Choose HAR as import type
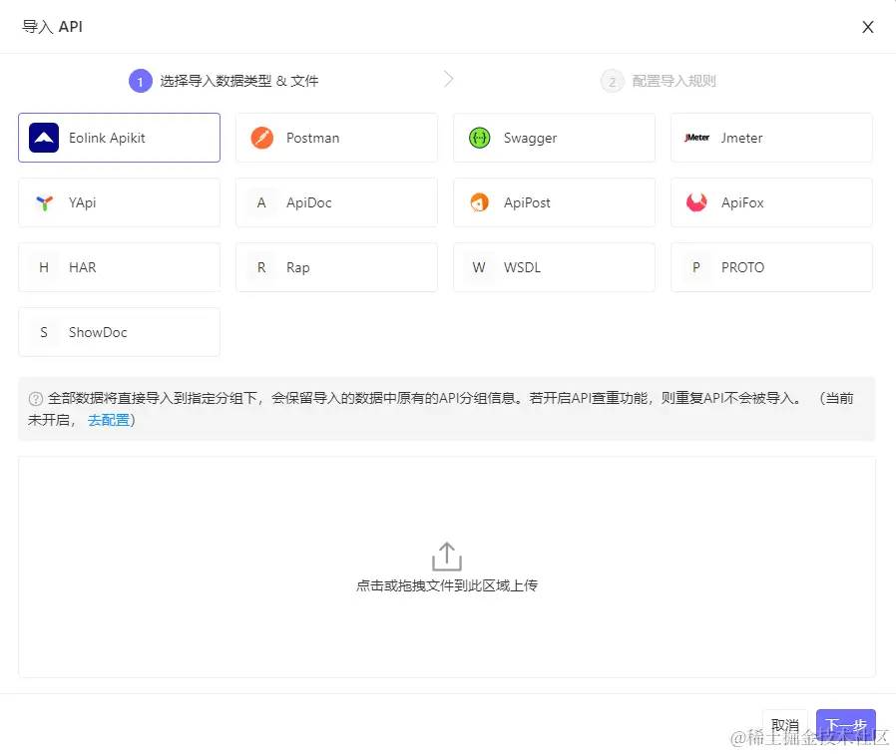Image resolution: width=896 pixels, height=754 pixels. point(119,267)
